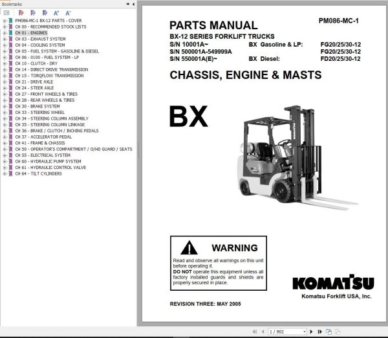Jump to the last page

click(x=320, y=332)
